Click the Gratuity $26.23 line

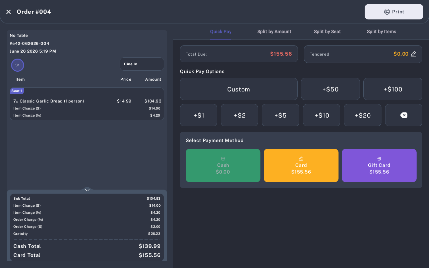click(87, 234)
